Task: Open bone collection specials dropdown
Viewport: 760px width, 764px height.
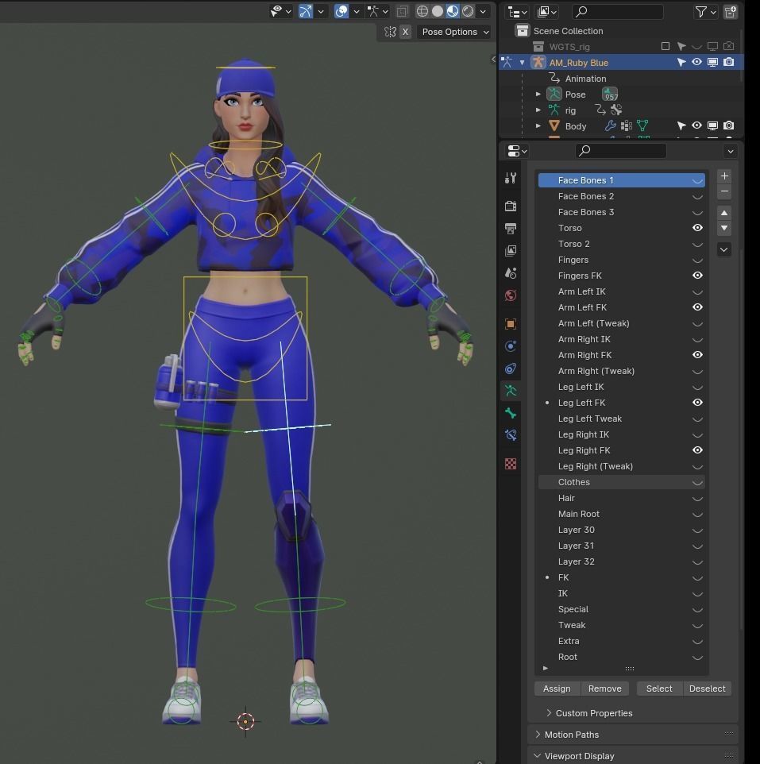Action: (724, 250)
